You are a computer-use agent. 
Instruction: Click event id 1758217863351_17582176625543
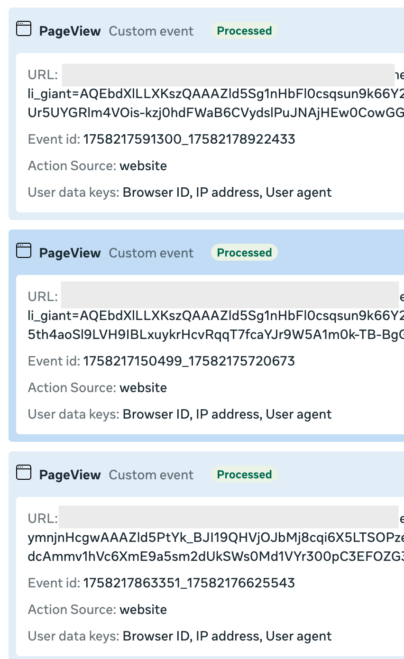tap(189, 583)
